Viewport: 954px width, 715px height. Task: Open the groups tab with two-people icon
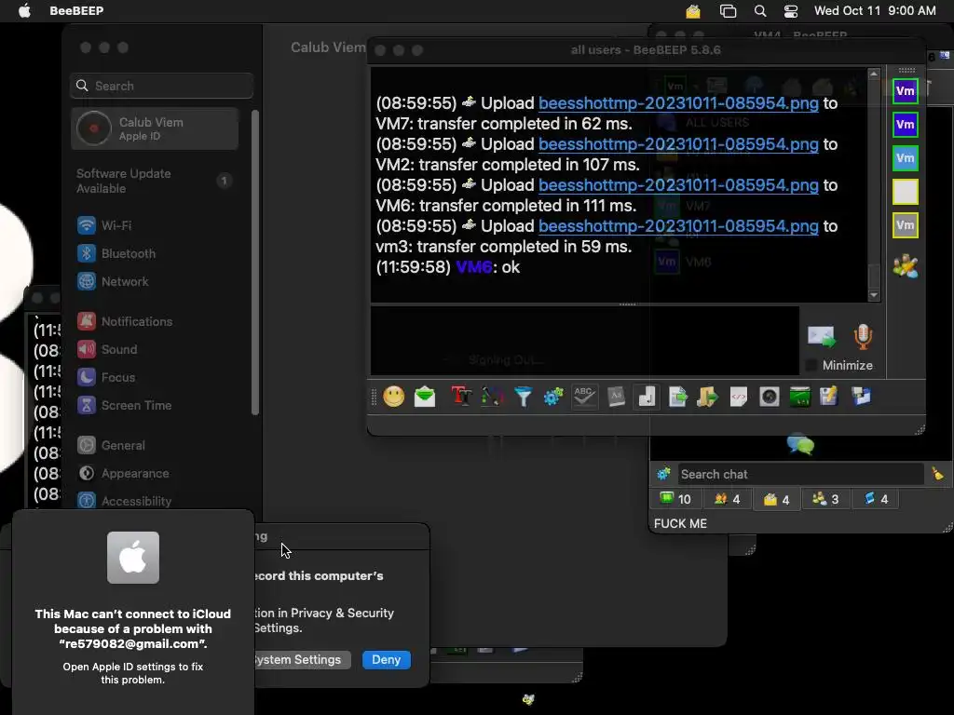(x=727, y=499)
